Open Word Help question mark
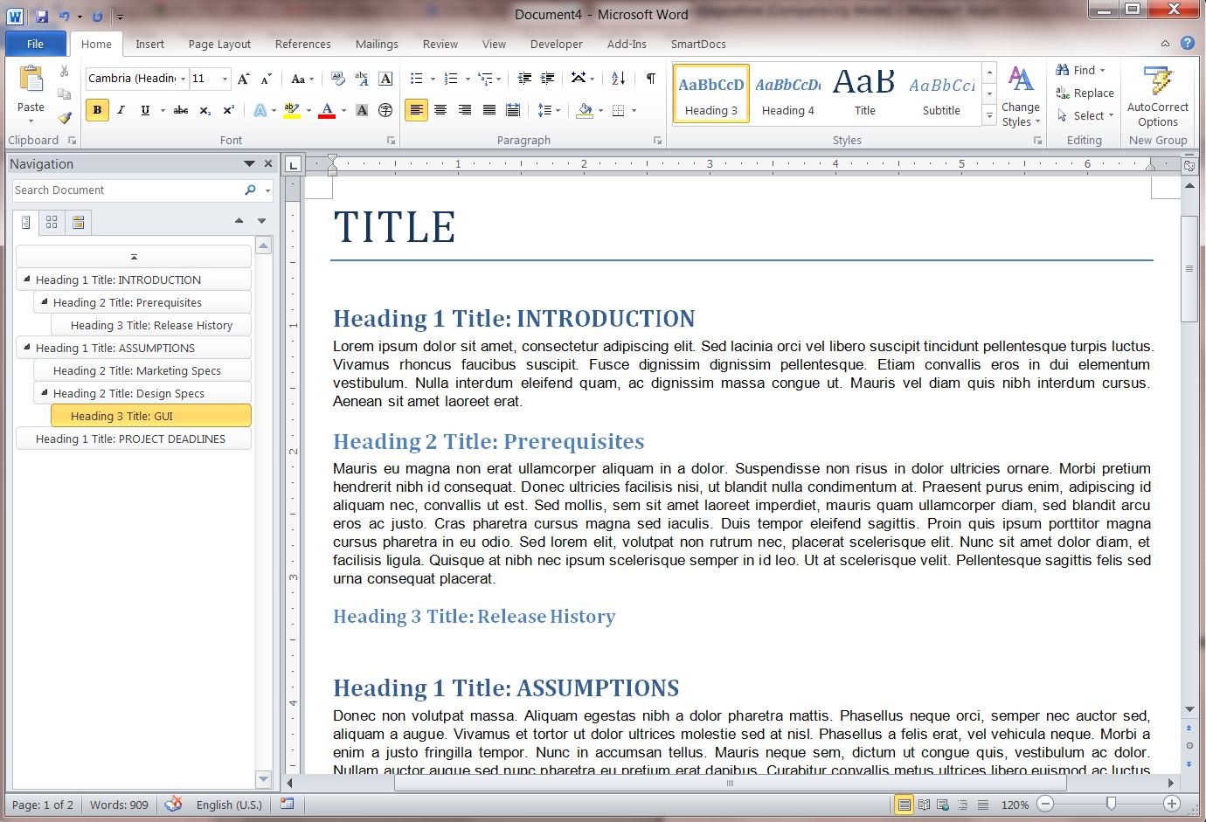 pyautogui.click(x=1188, y=43)
